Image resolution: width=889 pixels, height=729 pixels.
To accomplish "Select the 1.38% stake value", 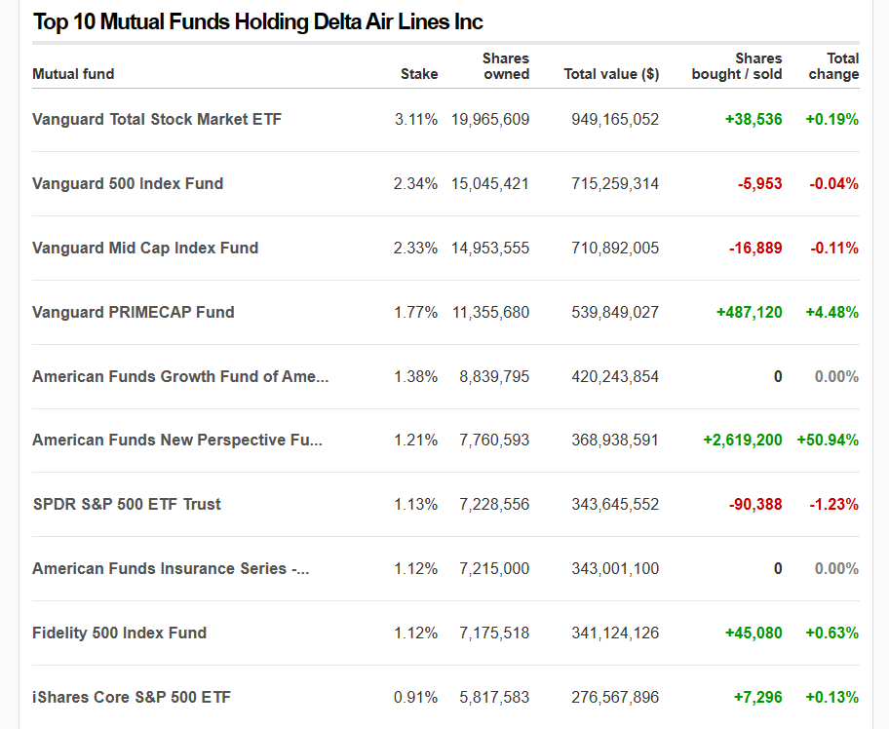I will pyautogui.click(x=416, y=376).
